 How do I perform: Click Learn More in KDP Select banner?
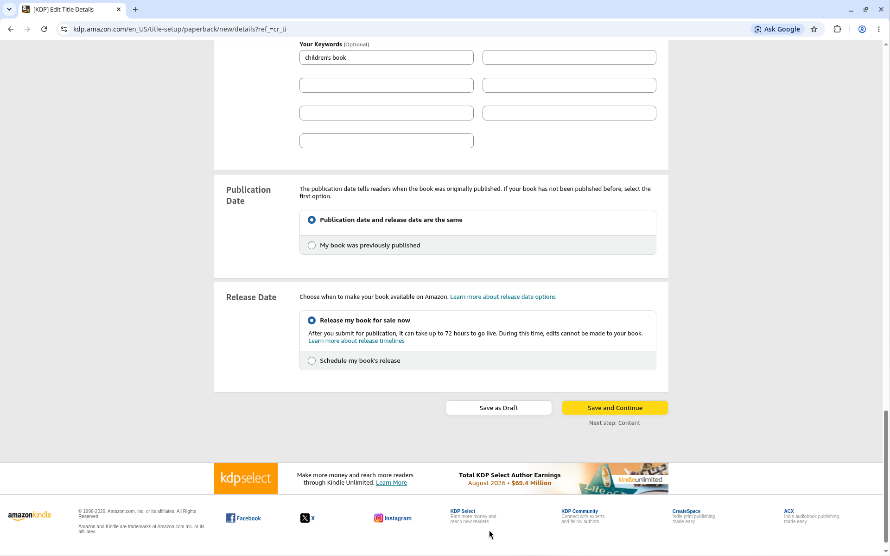coord(391,483)
